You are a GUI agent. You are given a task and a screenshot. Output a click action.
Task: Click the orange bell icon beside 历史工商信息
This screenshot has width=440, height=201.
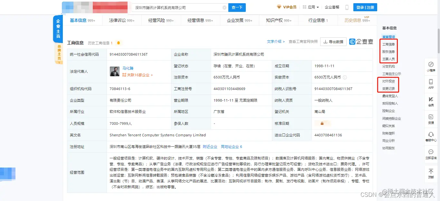pyautogui.click(x=119, y=43)
